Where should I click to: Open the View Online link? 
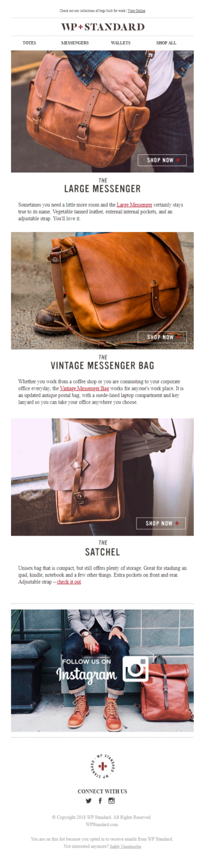137,11
